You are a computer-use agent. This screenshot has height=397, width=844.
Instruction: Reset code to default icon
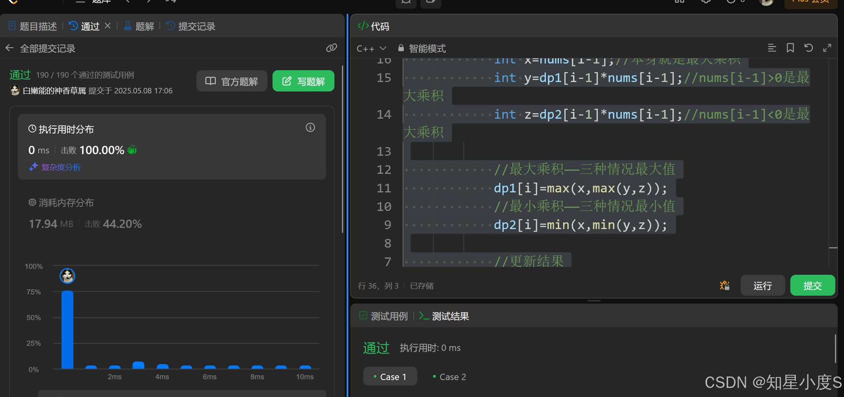pyautogui.click(x=809, y=48)
